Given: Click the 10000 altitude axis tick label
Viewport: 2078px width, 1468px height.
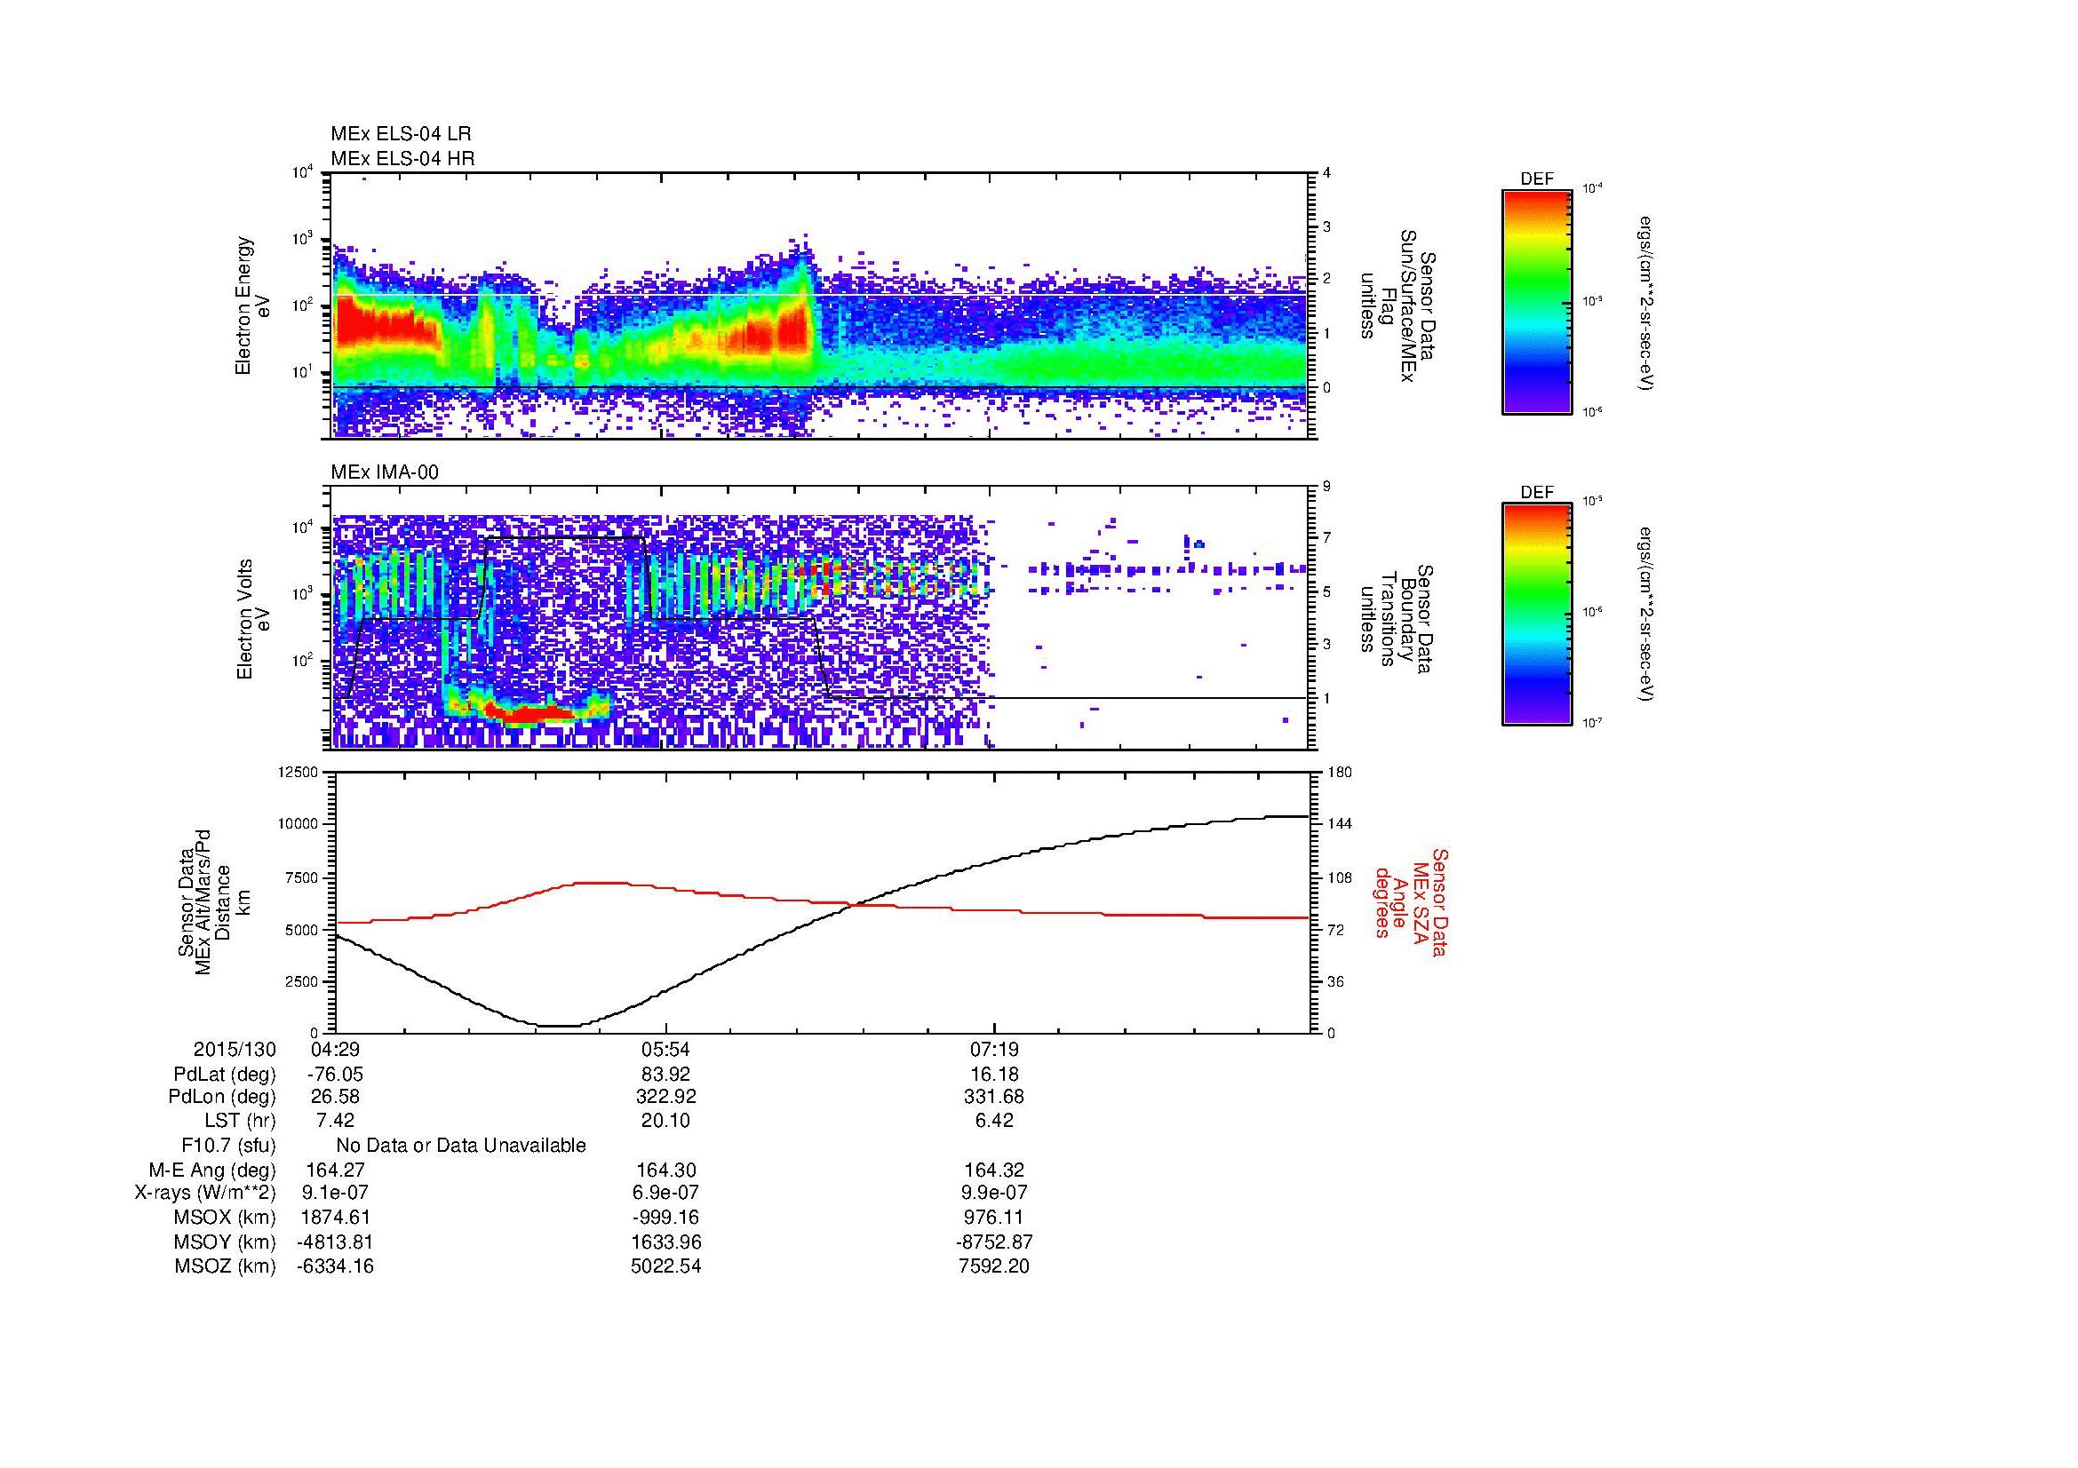Looking at the screenshot, I should coord(299,824).
